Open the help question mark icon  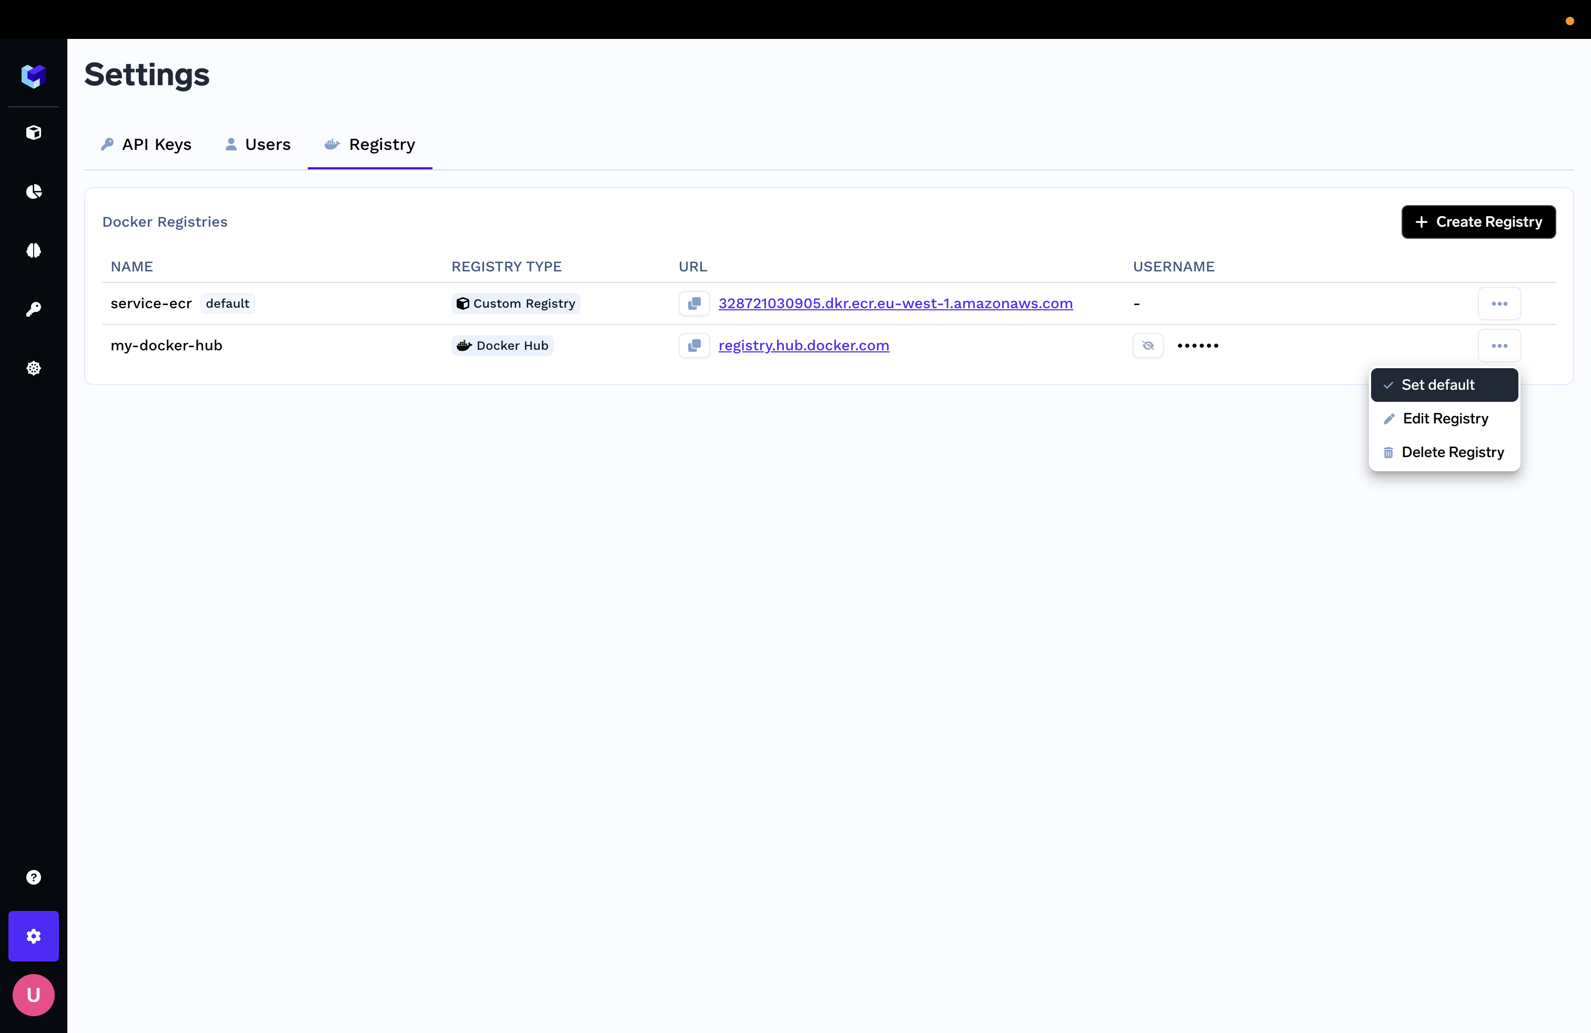click(x=34, y=877)
